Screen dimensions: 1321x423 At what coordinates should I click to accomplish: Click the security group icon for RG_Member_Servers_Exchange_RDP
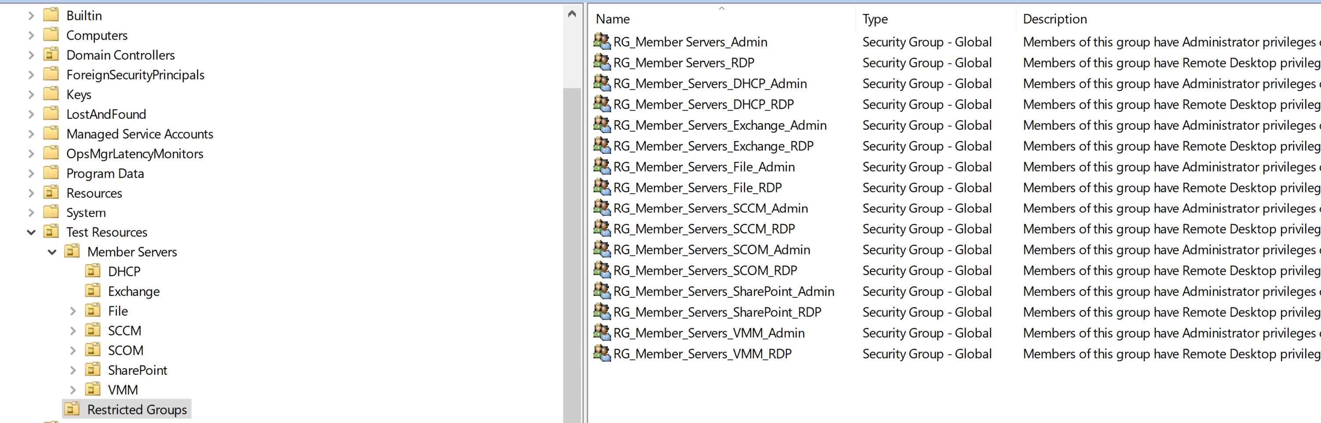pos(601,146)
